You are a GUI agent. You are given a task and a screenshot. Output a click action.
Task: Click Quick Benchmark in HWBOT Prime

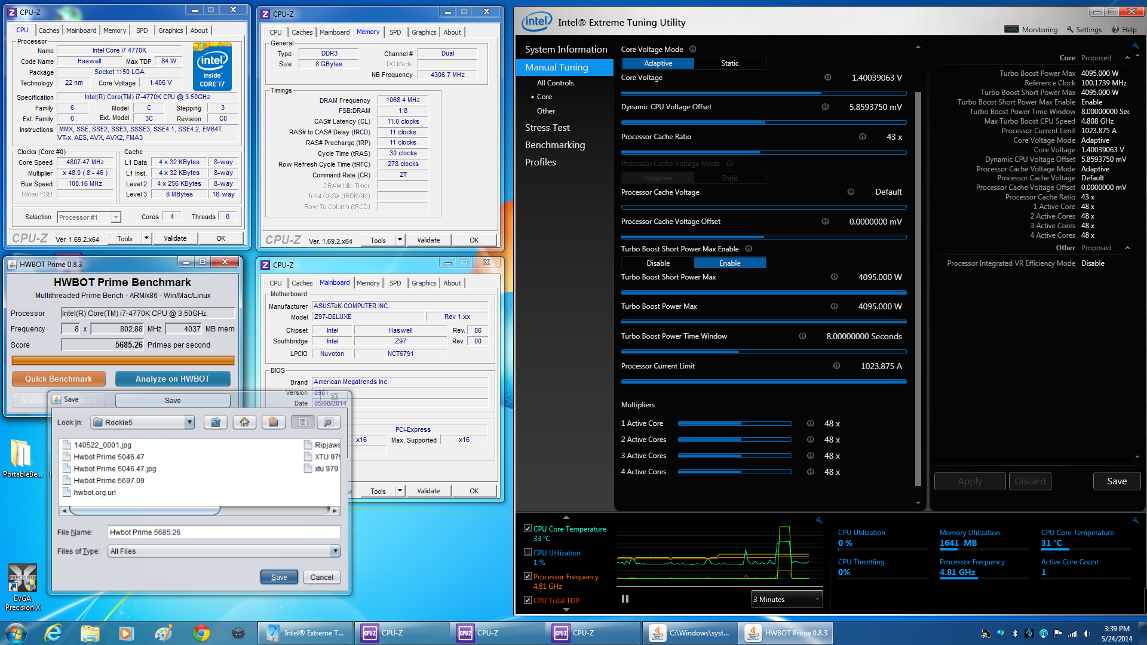point(59,379)
